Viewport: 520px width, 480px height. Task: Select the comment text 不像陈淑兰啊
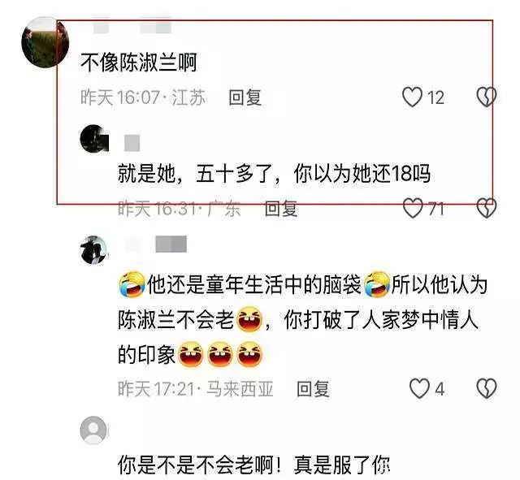click(139, 63)
